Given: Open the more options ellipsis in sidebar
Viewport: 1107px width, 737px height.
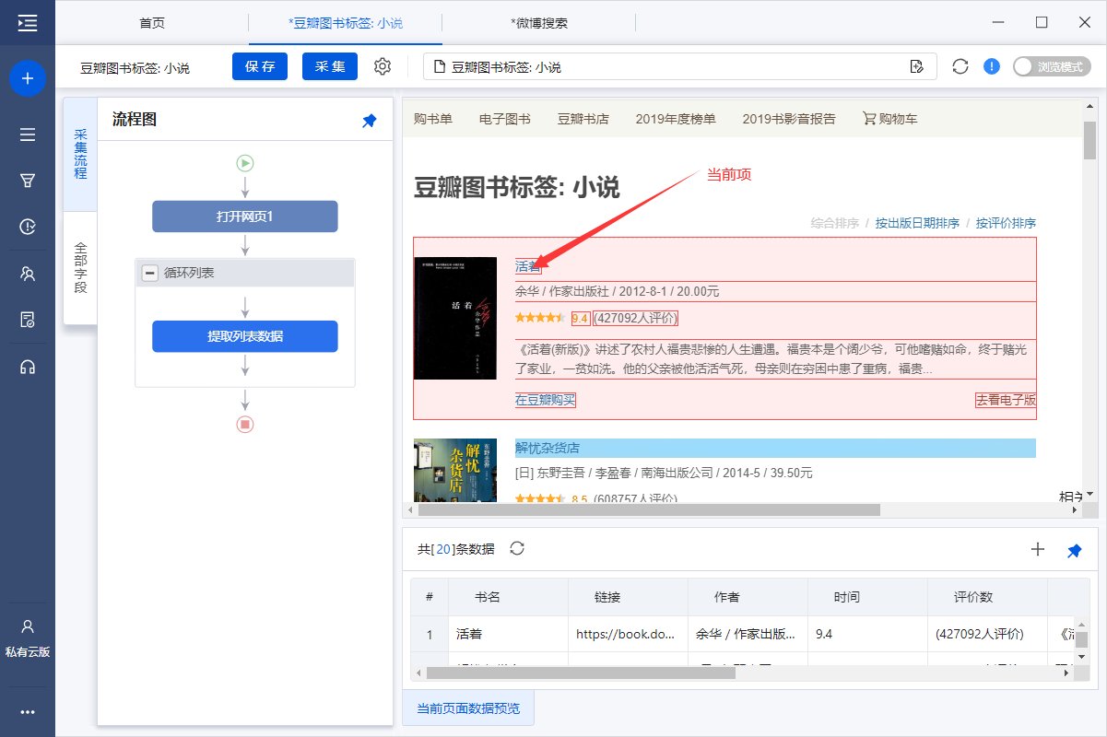Looking at the screenshot, I should click(28, 712).
